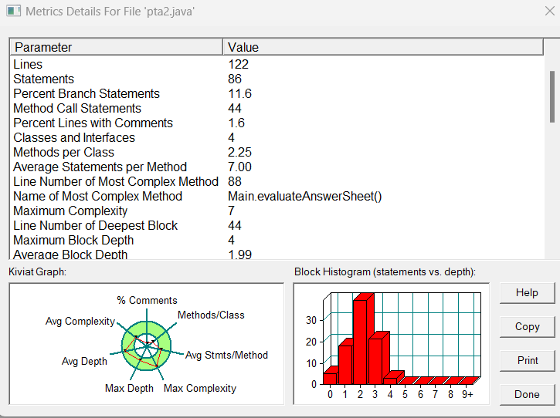Click the Avg Depth label in Kiviat graph
The height and width of the screenshot is (418, 560).
coord(84,361)
